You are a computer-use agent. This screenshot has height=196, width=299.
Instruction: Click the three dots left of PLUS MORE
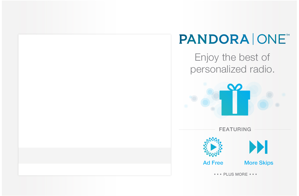point(218,174)
